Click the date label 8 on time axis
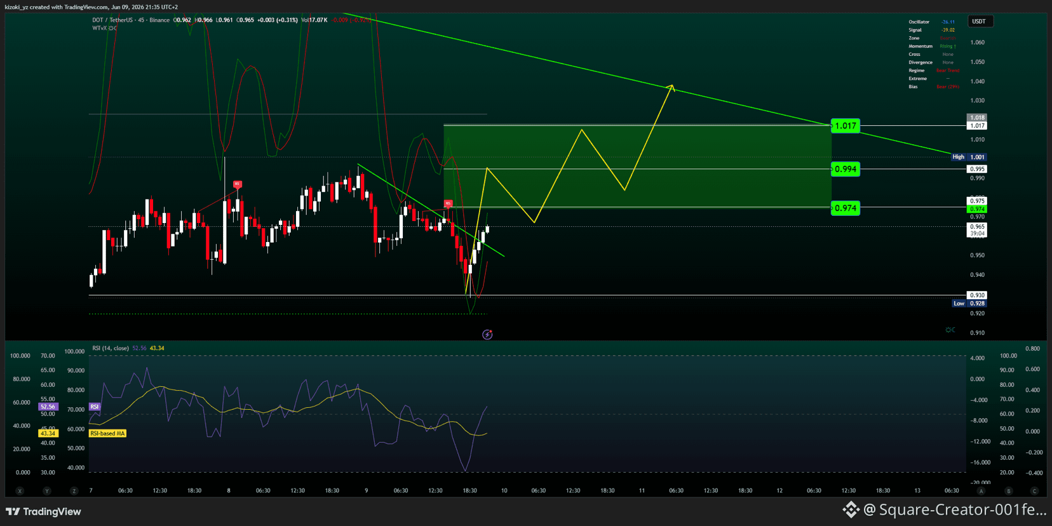 (229, 490)
